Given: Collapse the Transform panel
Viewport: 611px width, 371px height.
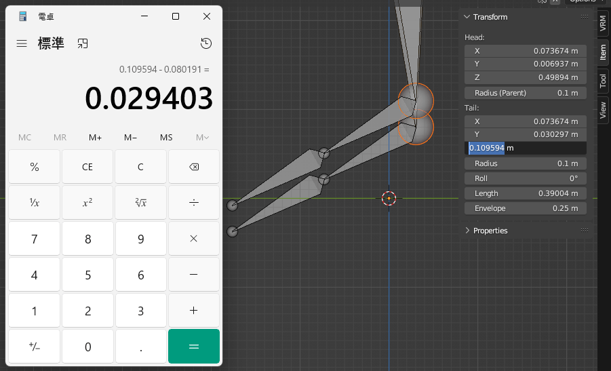Looking at the screenshot, I should (x=467, y=17).
